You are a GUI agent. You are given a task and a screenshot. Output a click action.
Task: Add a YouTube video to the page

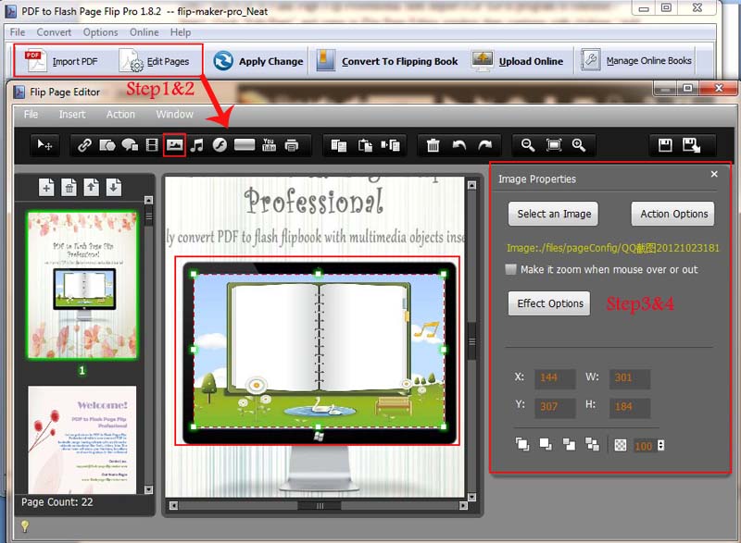point(269,145)
